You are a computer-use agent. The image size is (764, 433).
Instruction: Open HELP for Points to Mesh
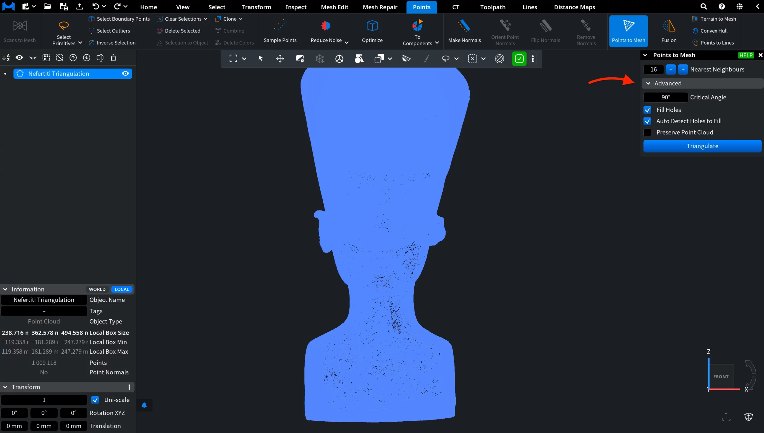click(746, 55)
